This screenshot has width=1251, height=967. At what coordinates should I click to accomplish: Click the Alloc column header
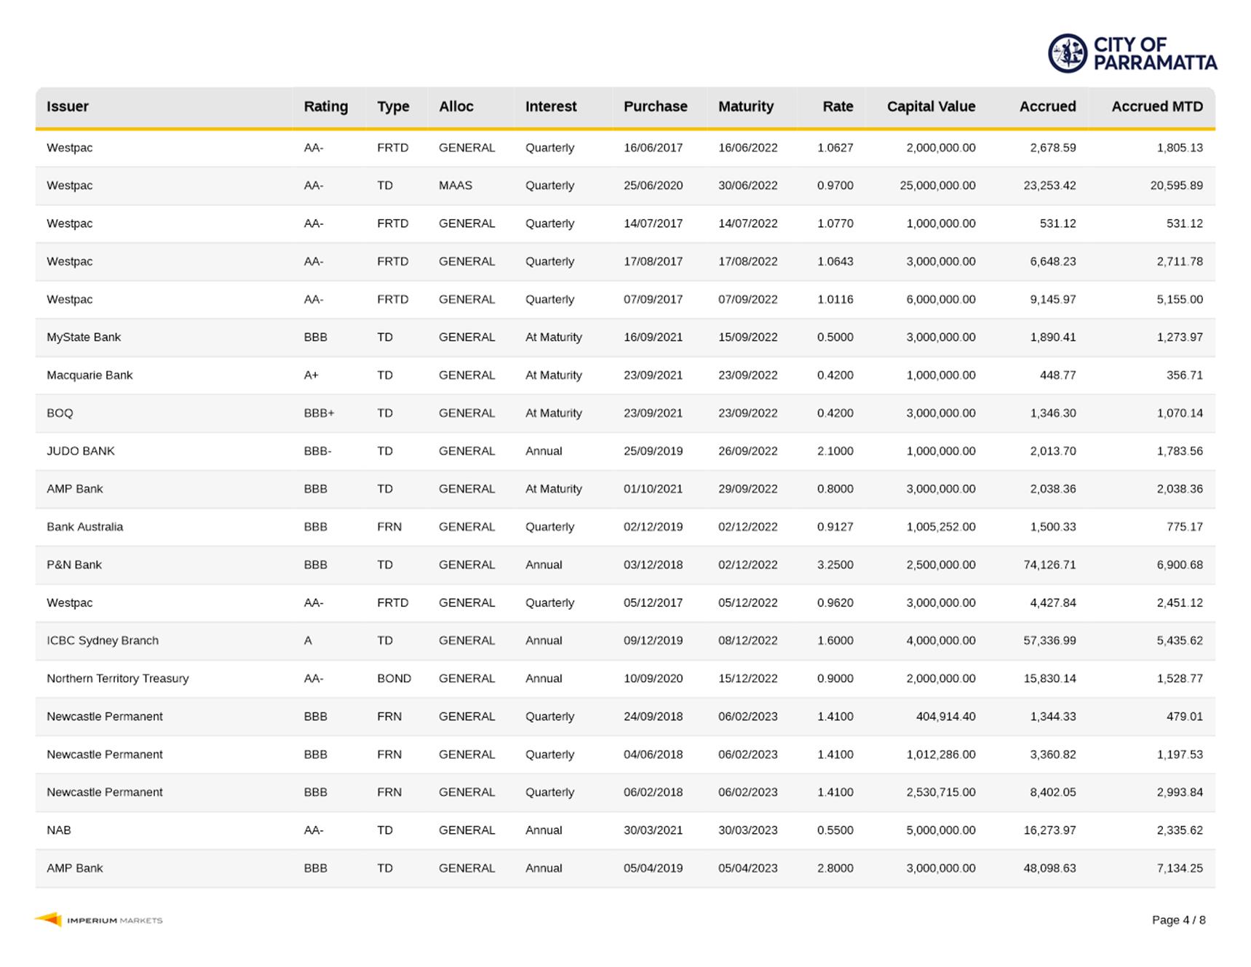[x=456, y=106]
